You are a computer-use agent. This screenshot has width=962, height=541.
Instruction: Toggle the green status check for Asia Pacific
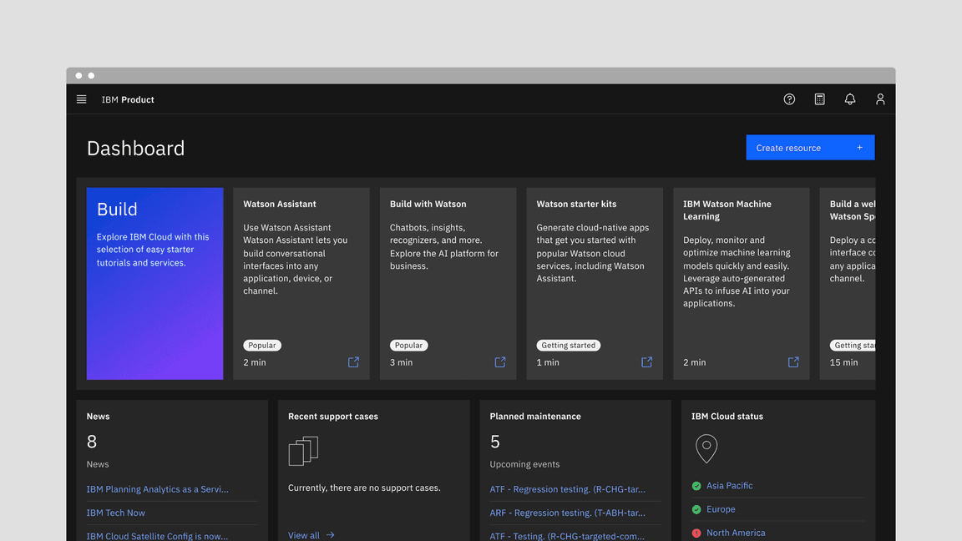click(x=696, y=485)
